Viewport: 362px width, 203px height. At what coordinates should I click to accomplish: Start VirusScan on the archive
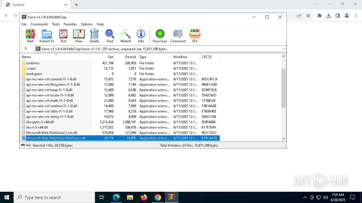point(160,36)
